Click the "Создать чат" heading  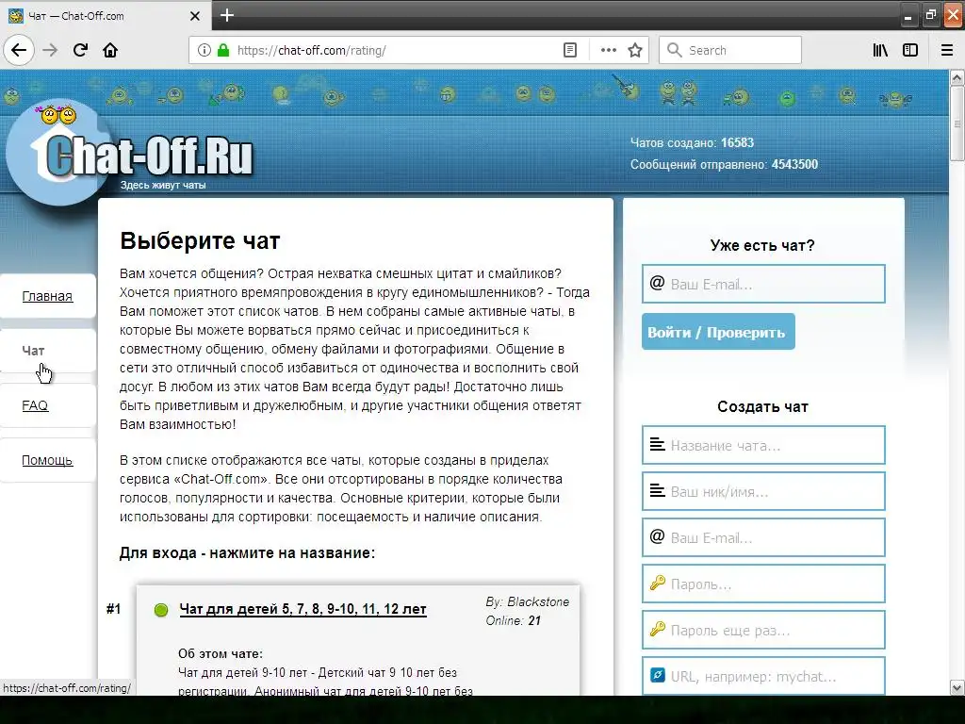pos(762,407)
